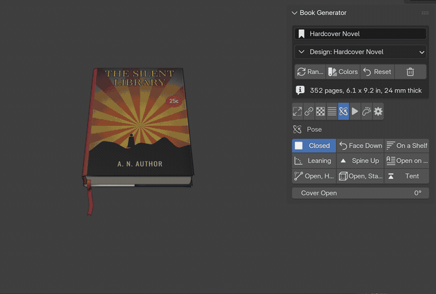Image resolution: width=436 pixels, height=294 pixels.
Task: Click the bookmark icon beside Hardcover Novel
Action: click(301, 34)
